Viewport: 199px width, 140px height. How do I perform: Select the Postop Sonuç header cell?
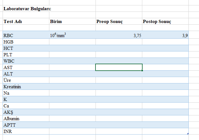165,21
